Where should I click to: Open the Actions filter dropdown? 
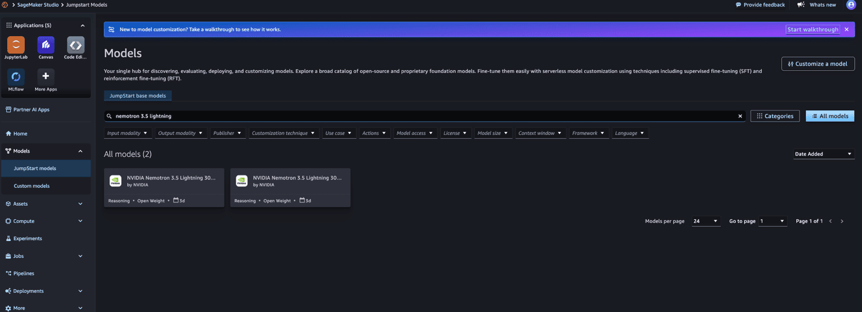click(x=375, y=133)
